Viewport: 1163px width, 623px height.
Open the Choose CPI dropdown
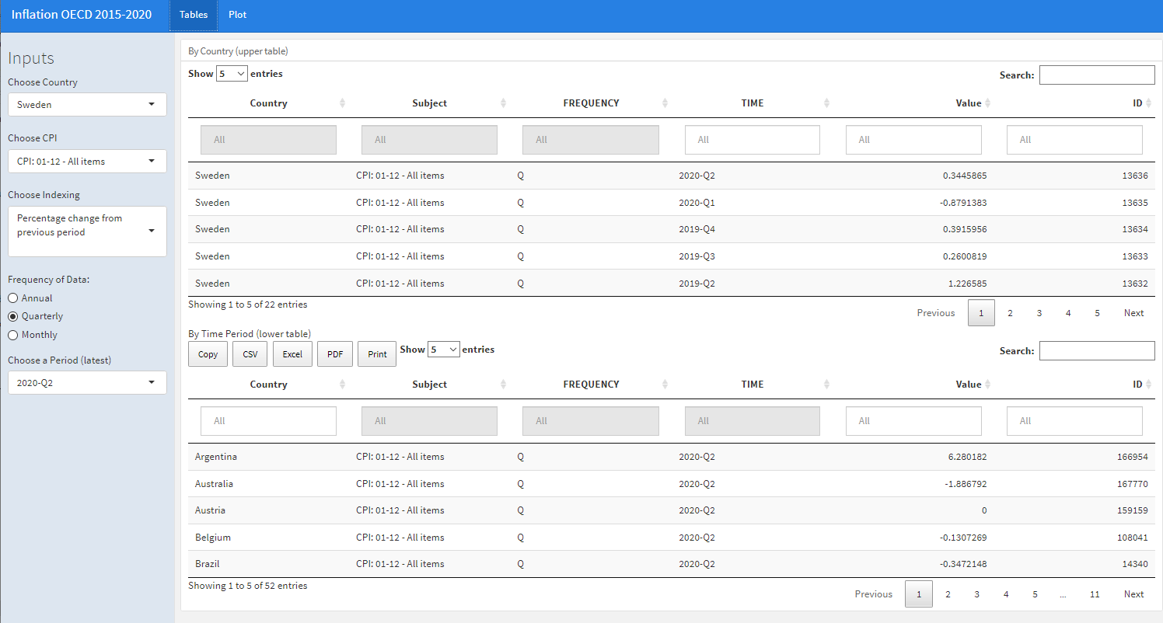pos(87,162)
